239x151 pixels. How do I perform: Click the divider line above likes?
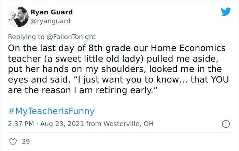click(119, 133)
